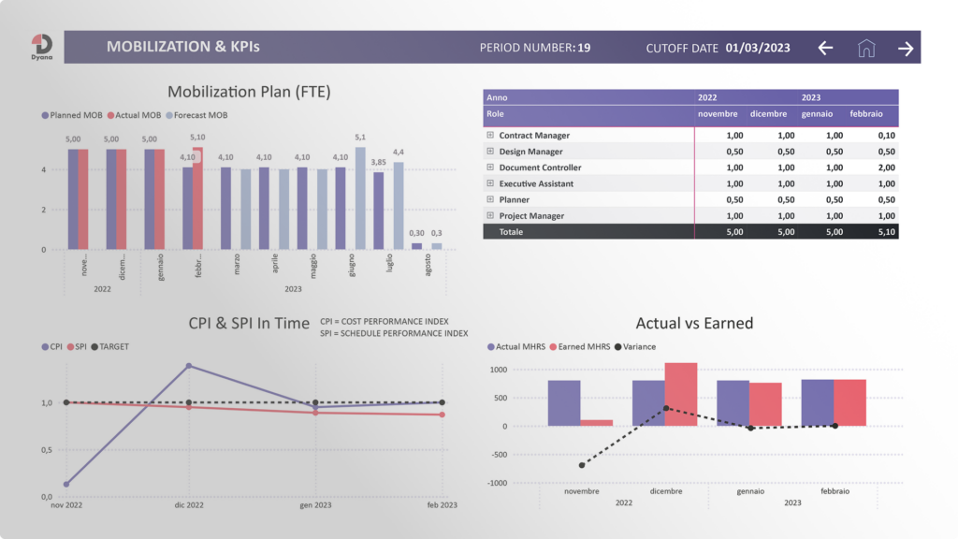Select Earned MHRS legend marker
958x539 pixels.
point(553,346)
